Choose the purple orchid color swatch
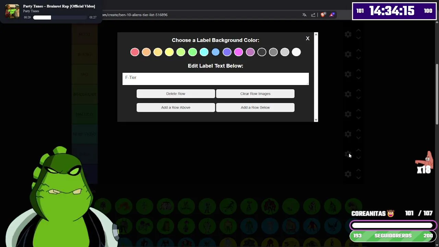Viewport: 439px width, 247px height. click(250, 52)
